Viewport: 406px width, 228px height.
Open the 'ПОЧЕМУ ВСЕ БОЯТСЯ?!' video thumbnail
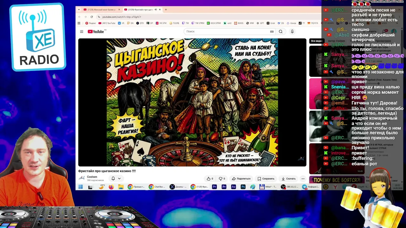pos(337,180)
